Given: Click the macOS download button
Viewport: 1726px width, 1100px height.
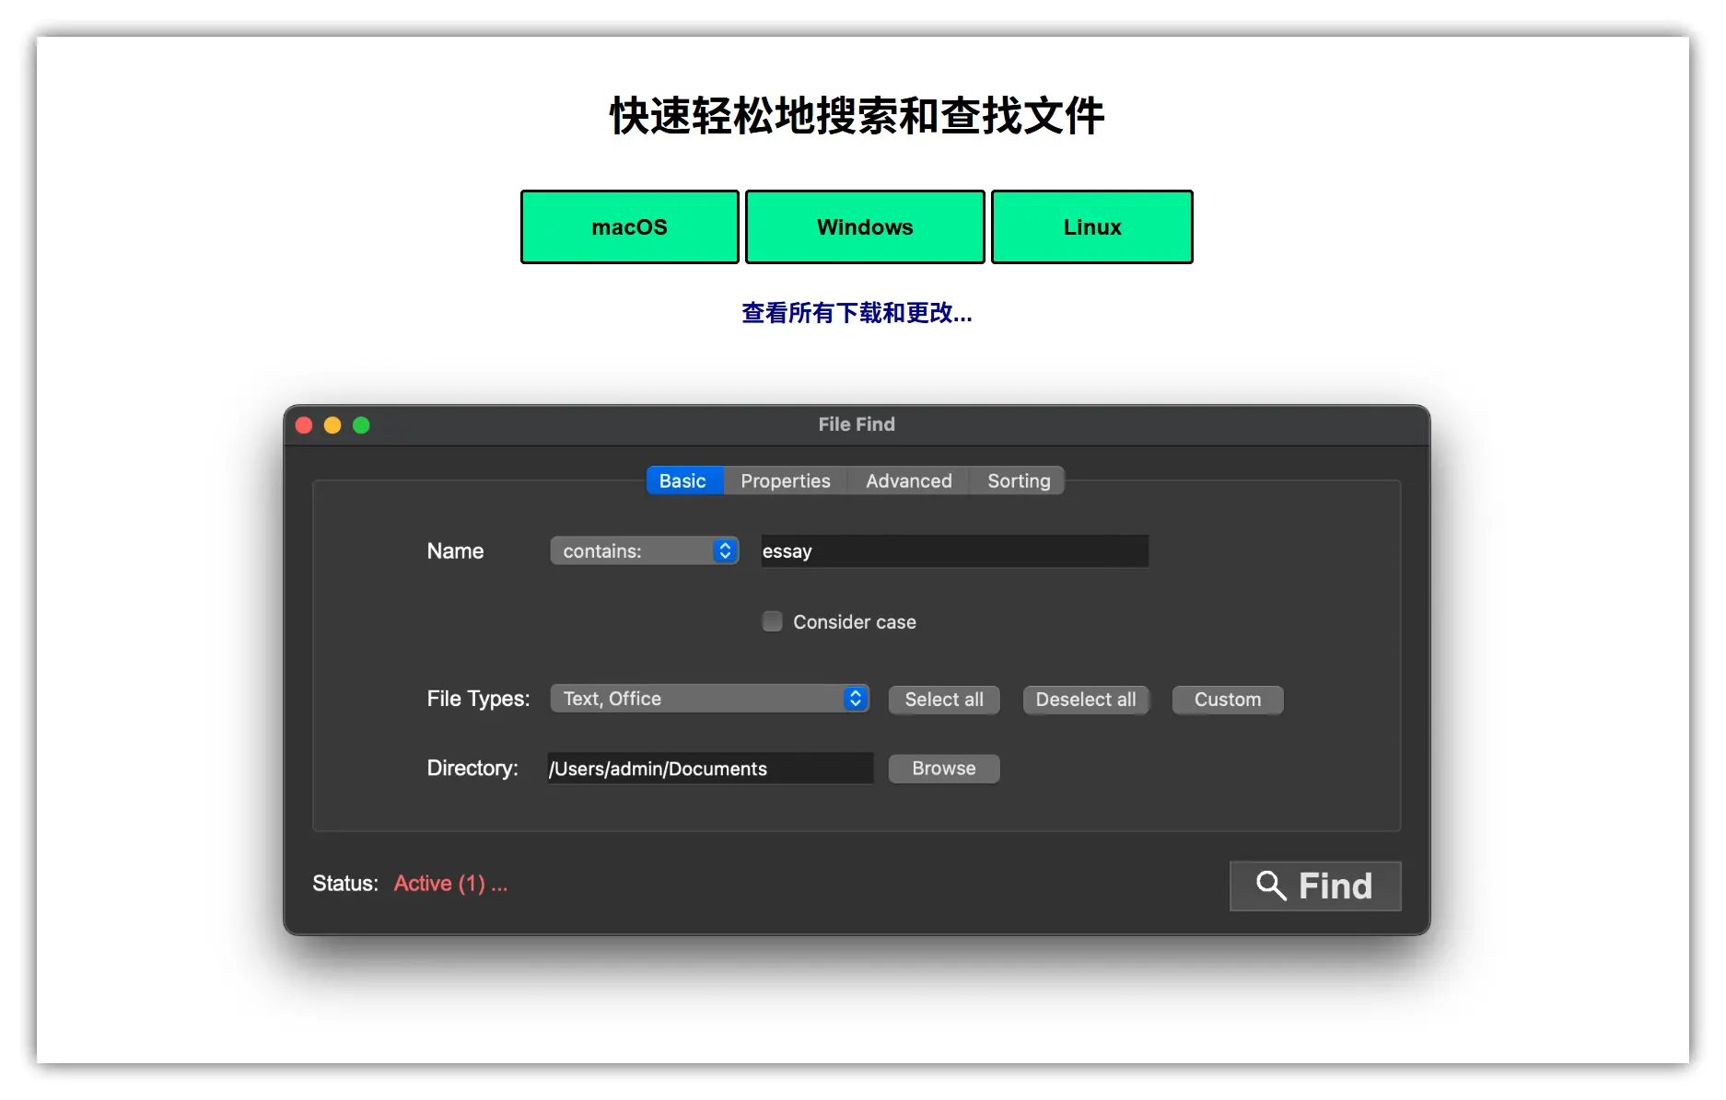Looking at the screenshot, I should 629,227.
